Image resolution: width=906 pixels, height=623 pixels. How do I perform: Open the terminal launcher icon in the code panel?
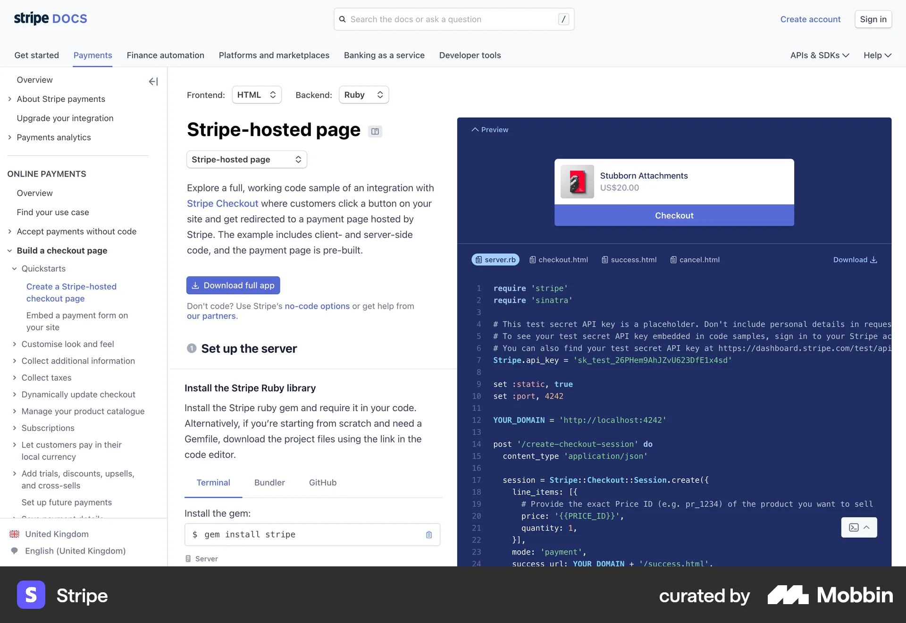[853, 527]
